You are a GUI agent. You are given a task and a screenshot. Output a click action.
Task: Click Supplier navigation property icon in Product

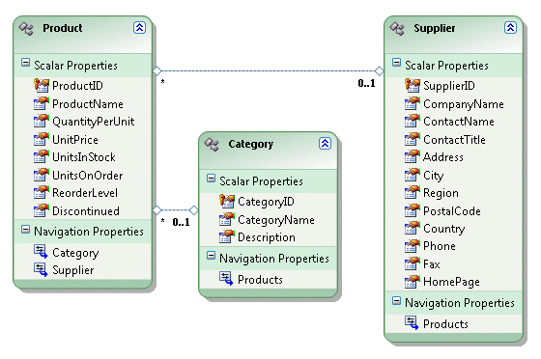(41, 269)
